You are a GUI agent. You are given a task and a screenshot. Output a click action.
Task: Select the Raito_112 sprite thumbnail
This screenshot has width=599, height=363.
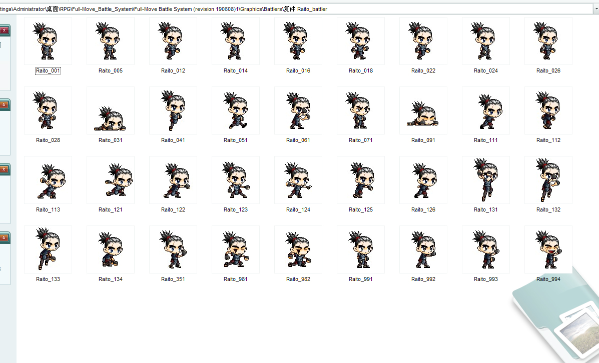pyautogui.click(x=548, y=110)
